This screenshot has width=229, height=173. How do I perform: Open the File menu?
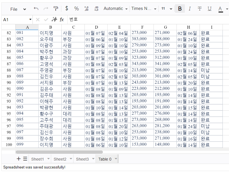pos(14,9)
